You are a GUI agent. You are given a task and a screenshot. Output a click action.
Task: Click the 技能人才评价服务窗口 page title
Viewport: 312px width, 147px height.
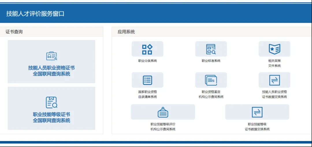coord(35,14)
